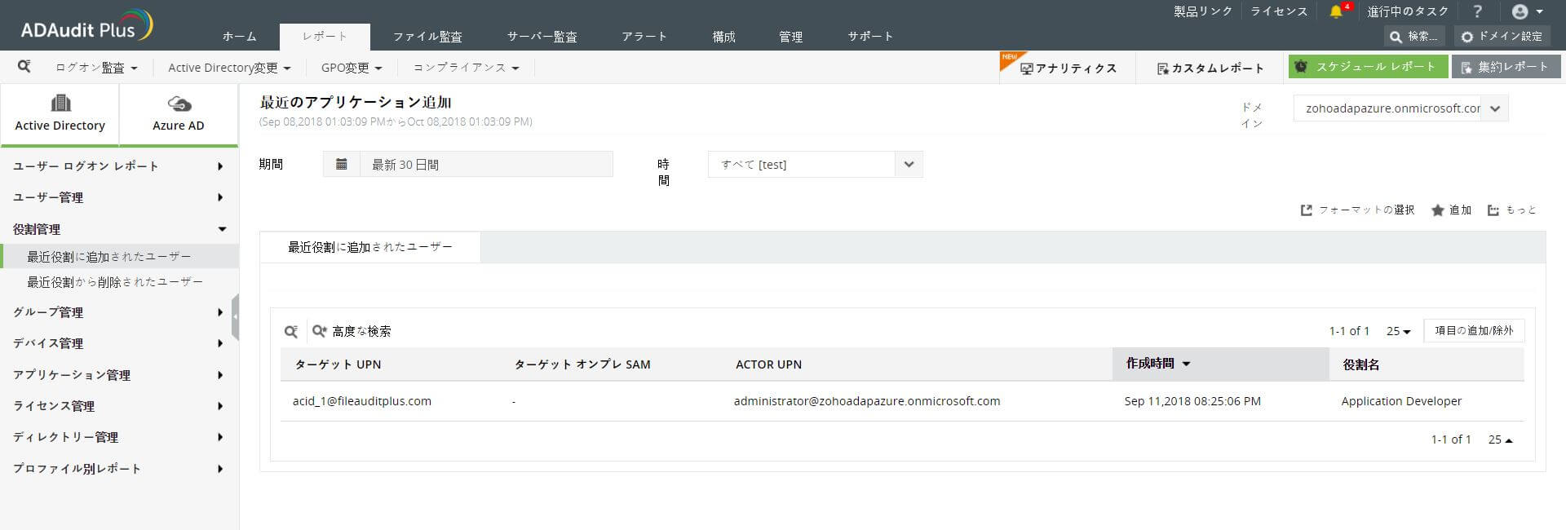The image size is (1566, 530).
Task: Collapse 役割管理 section
Action: [x=119, y=229]
